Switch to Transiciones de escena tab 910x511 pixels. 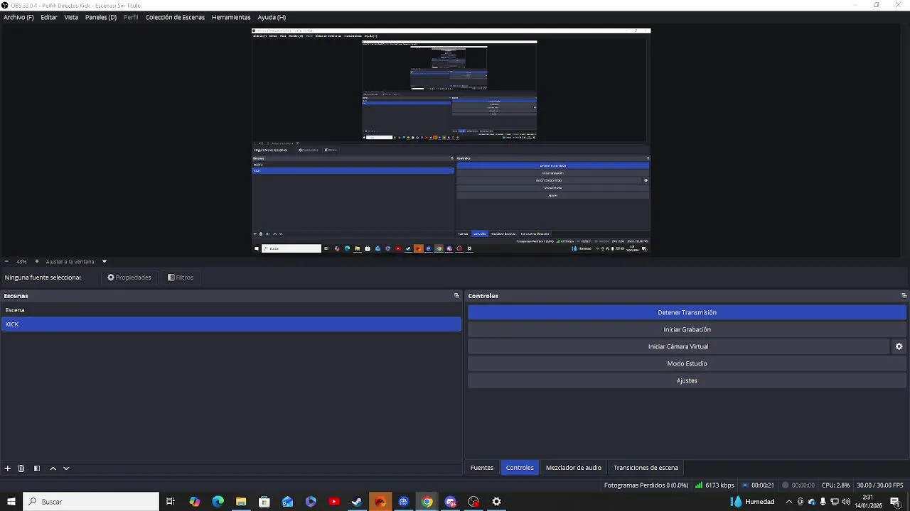[646, 468]
